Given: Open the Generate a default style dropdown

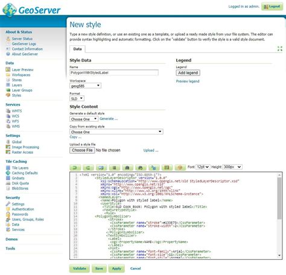Looking at the screenshot, I should coord(84,119).
